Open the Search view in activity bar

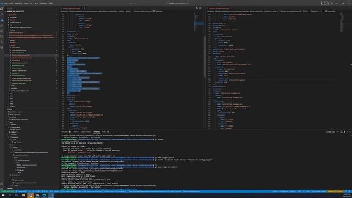click(x=2, y=14)
